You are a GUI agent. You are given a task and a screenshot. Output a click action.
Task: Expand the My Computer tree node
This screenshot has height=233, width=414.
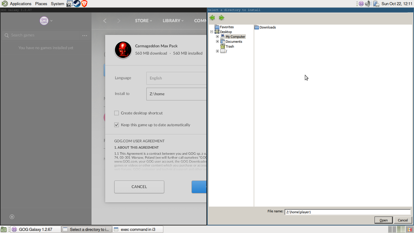[217, 37]
